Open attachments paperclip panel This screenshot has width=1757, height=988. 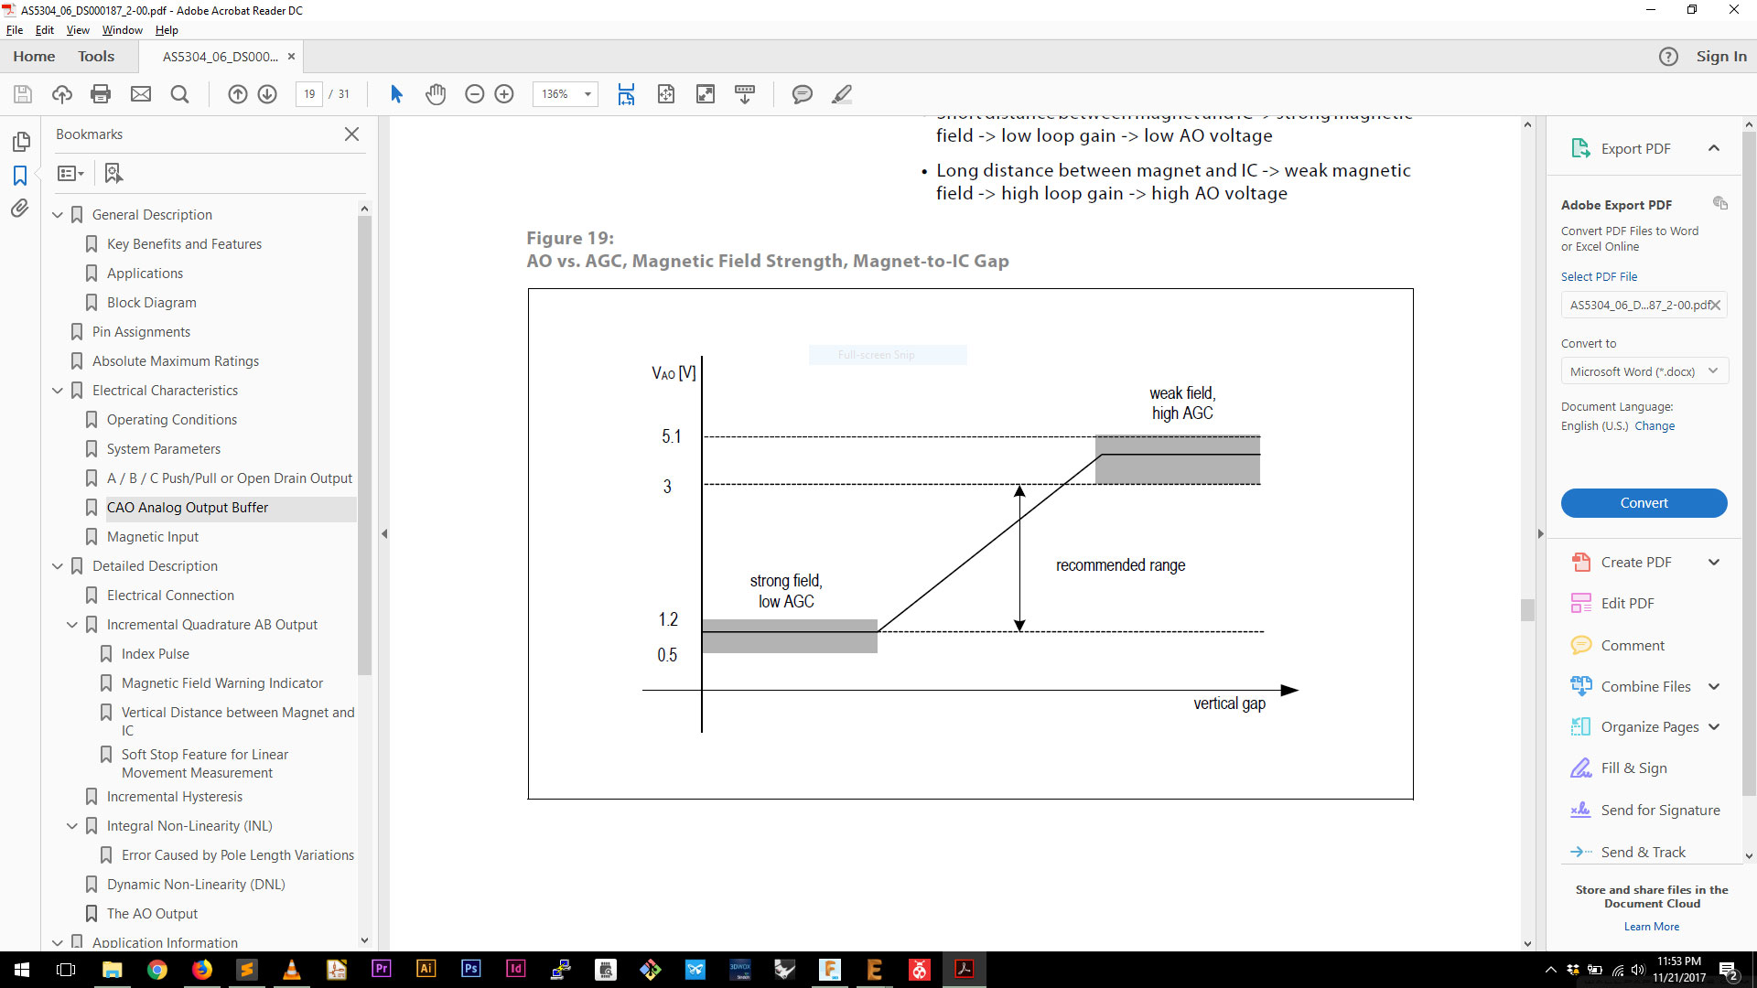(x=20, y=209)
